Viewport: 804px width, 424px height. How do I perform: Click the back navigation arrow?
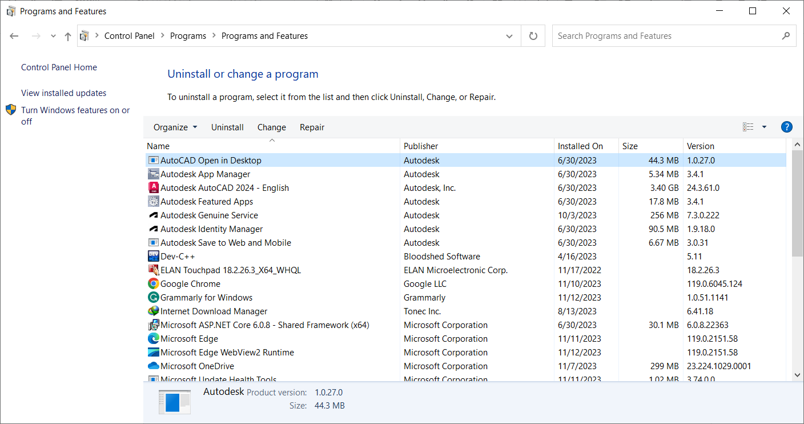(x=14, y=35)
